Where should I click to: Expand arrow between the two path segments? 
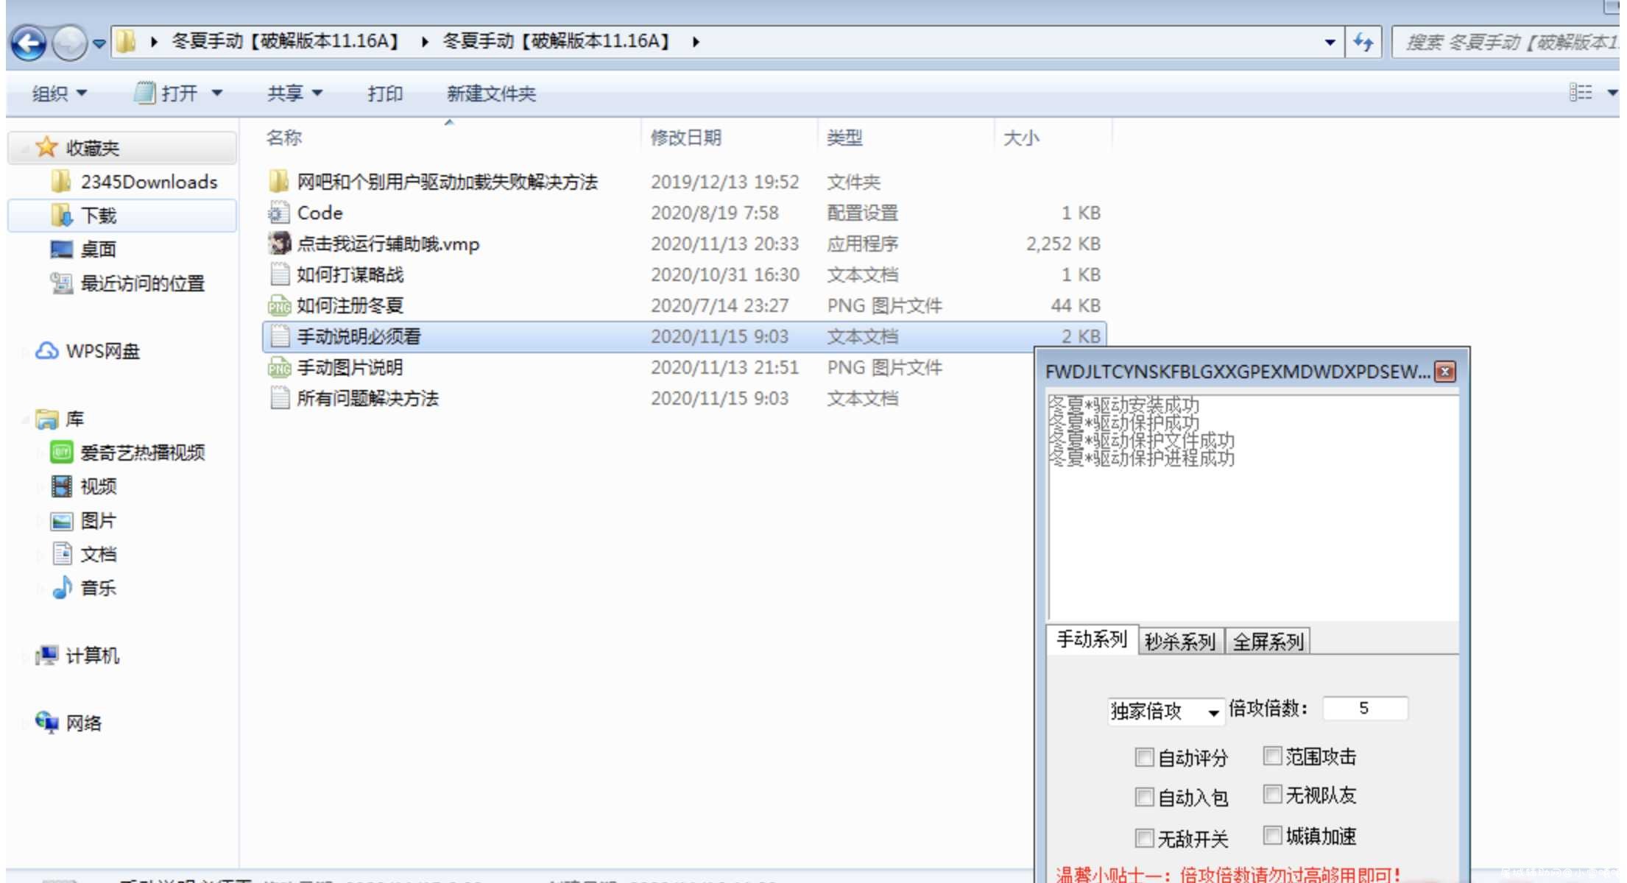tap(424, 42)
